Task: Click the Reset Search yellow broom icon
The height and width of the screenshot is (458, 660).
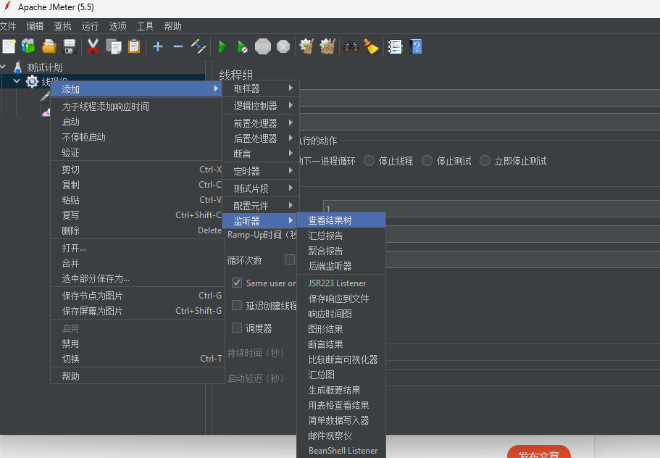Action: 371,46
